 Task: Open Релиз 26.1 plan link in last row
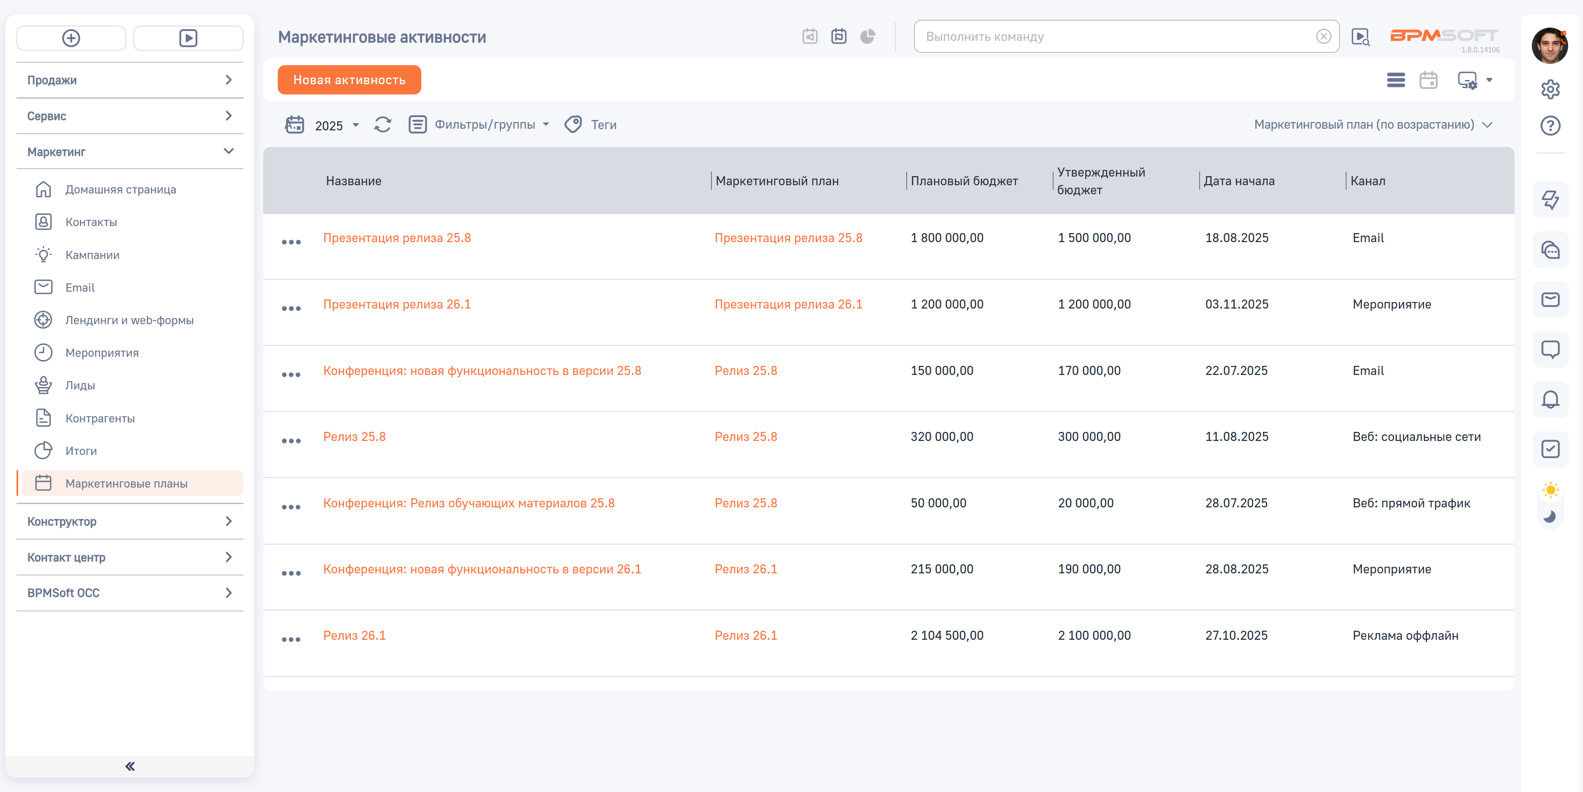point(745,635)
